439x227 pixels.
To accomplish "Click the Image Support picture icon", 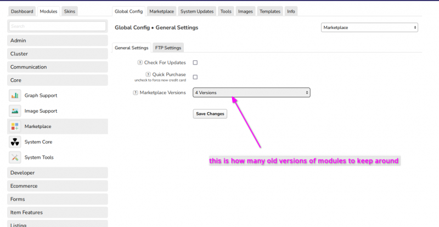I will tap(15, 111).
